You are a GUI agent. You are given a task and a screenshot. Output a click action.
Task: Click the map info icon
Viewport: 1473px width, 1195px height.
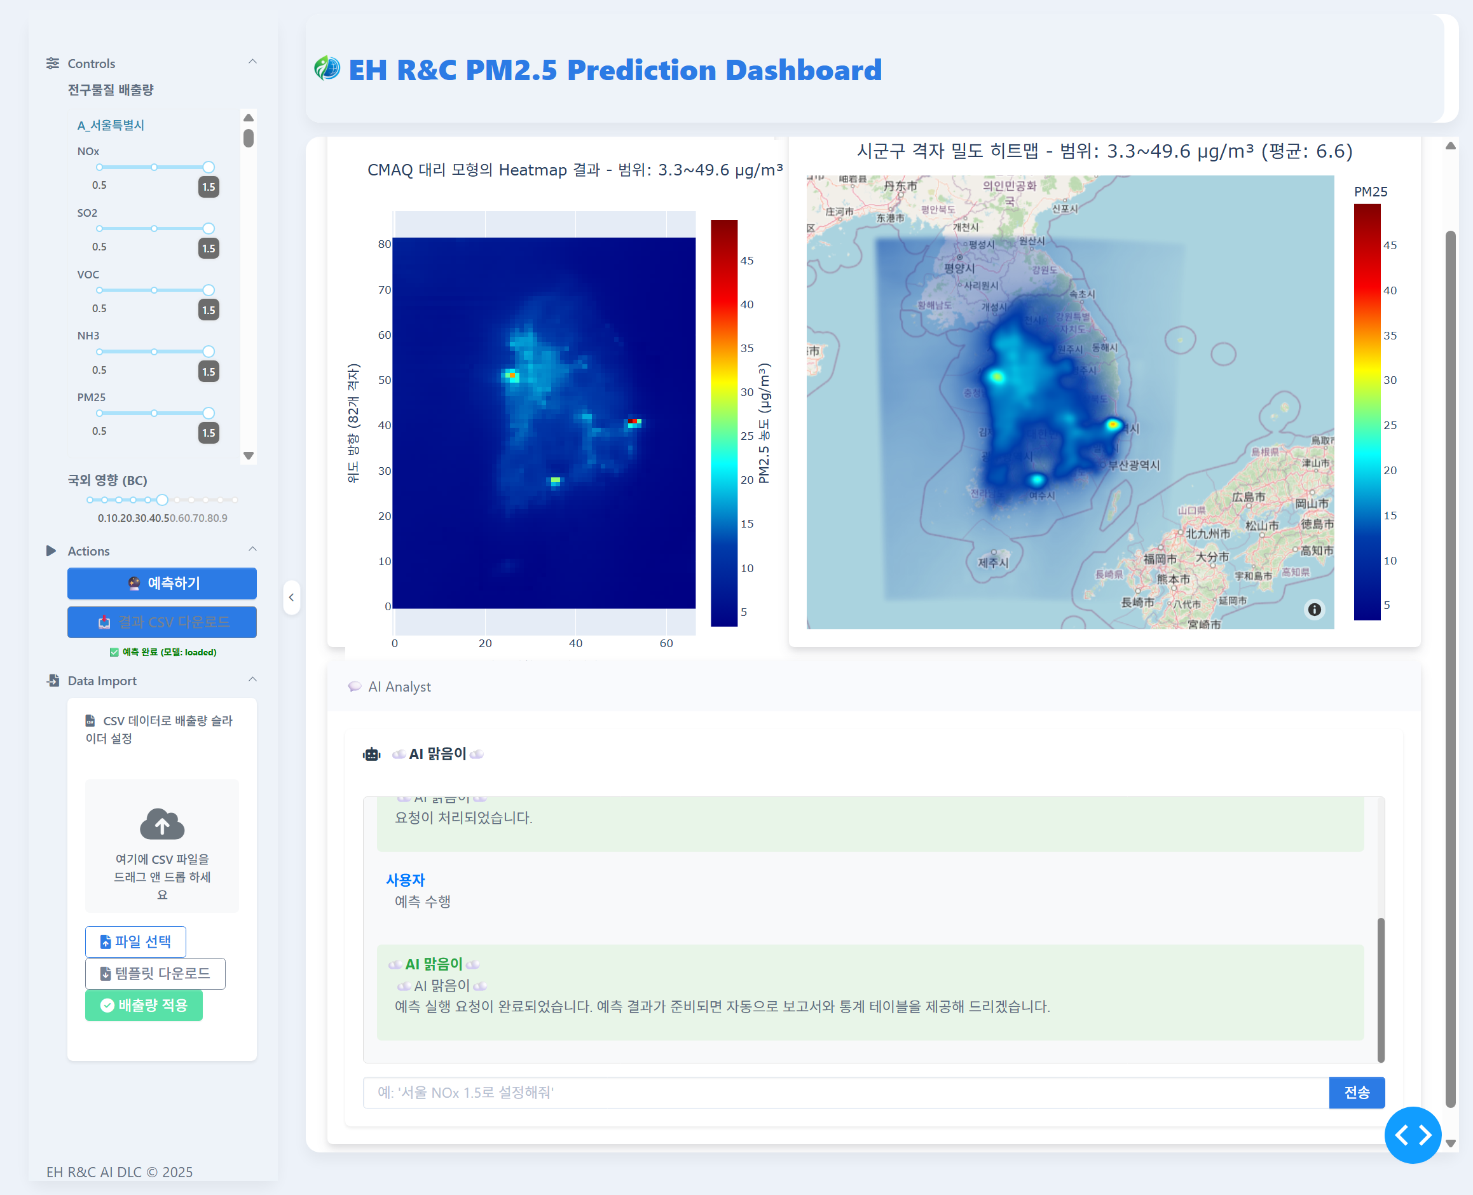1314,609
